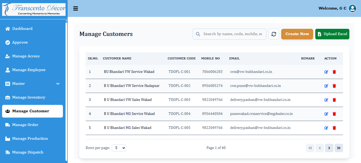The image size is (361, 163).
Task: Go to the next page arrow
Action: tap(329, 148)
